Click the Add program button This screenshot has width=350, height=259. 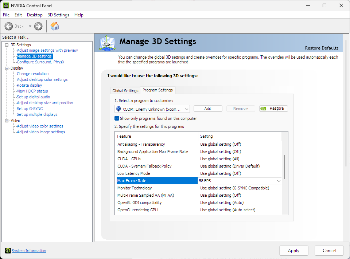point(208,109)
